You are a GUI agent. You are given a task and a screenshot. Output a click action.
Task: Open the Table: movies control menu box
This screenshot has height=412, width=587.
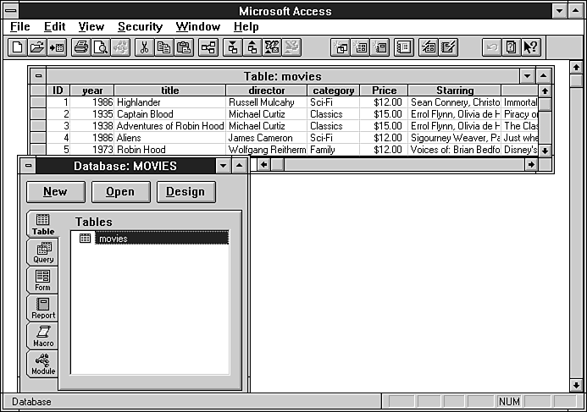pos(38,76)
